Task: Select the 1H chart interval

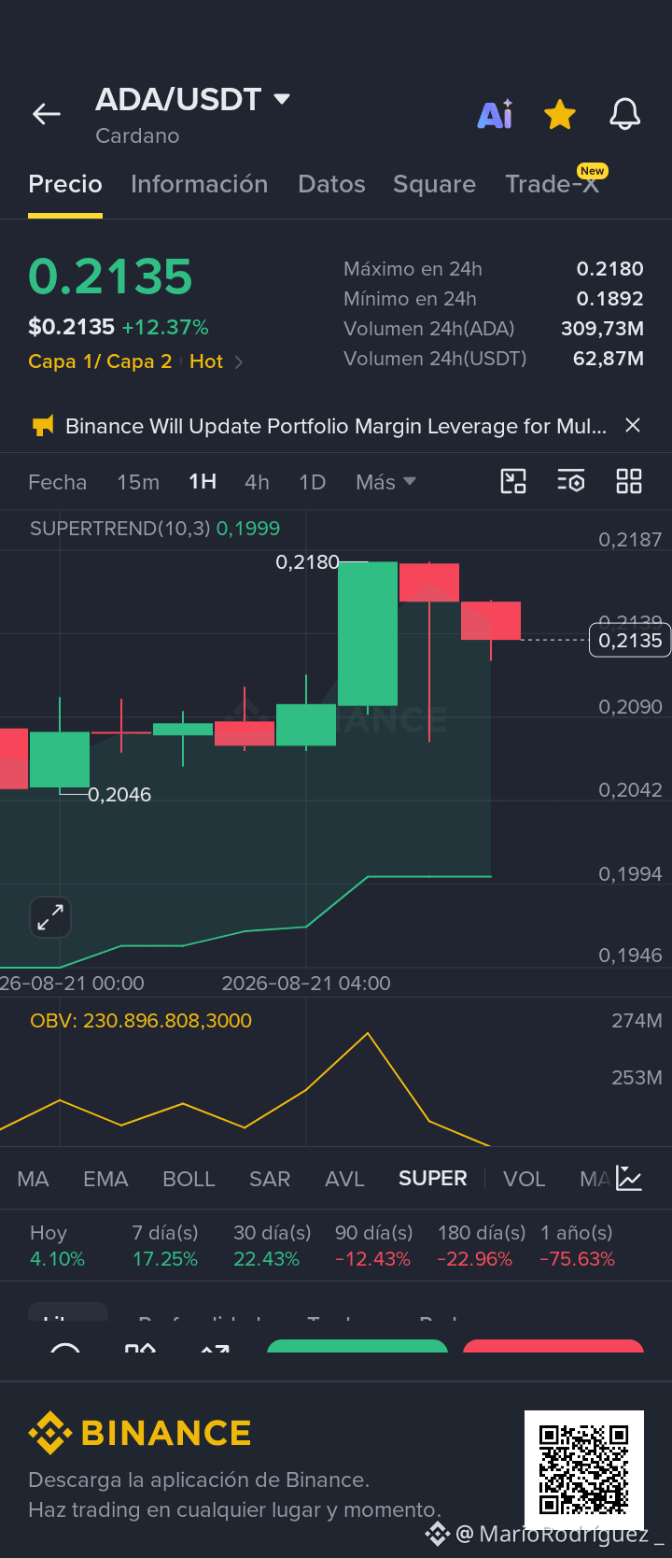Action: click(203, 482)
